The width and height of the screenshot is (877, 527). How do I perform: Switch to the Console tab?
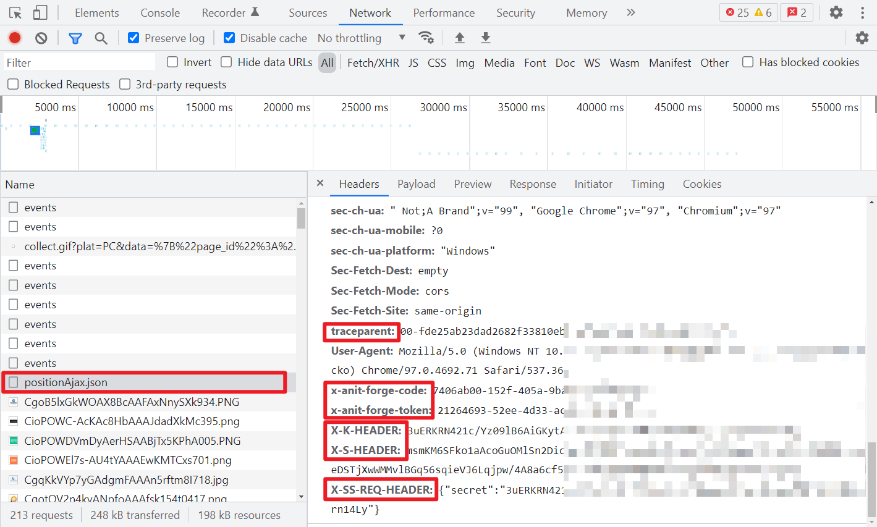(x=160, y=12)
